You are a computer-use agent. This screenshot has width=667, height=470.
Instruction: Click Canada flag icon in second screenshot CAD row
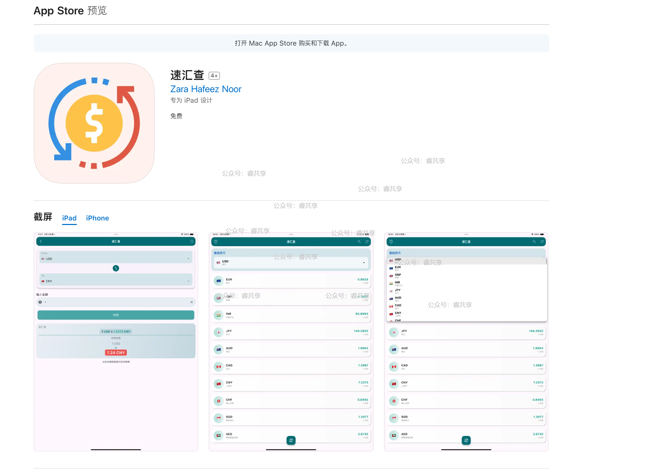click(x=218, y=367)
